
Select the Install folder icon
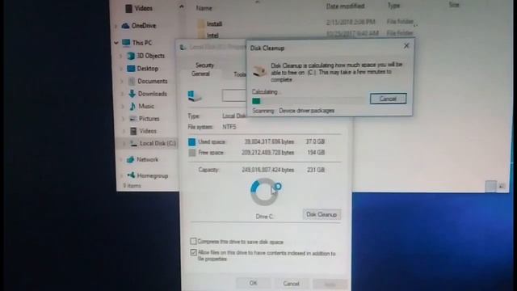[201, 23]
